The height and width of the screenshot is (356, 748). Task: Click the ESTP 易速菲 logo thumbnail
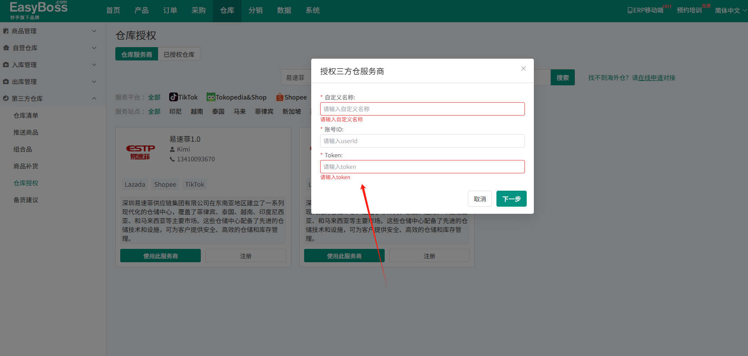click(x=140, y=152)
